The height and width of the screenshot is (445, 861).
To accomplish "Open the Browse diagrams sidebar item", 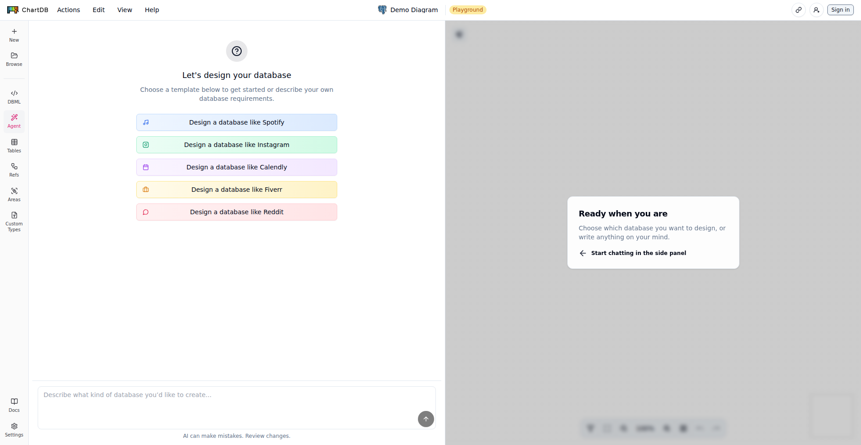I will (x=14, y=59).
